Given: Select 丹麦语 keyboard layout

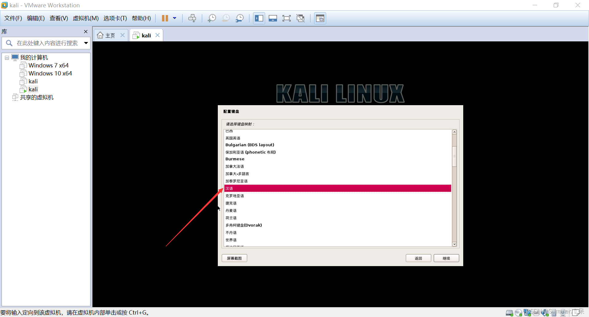Looking at the screenshot, I should (x=338, y=211).
